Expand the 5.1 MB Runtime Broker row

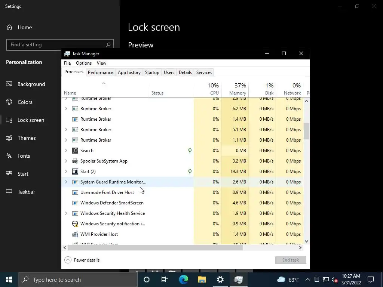pyautogui.click(x=66, y=130)
